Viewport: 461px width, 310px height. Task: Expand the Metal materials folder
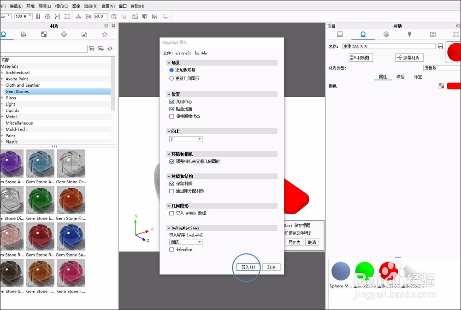pyautogui.click(x=2, y=116)
